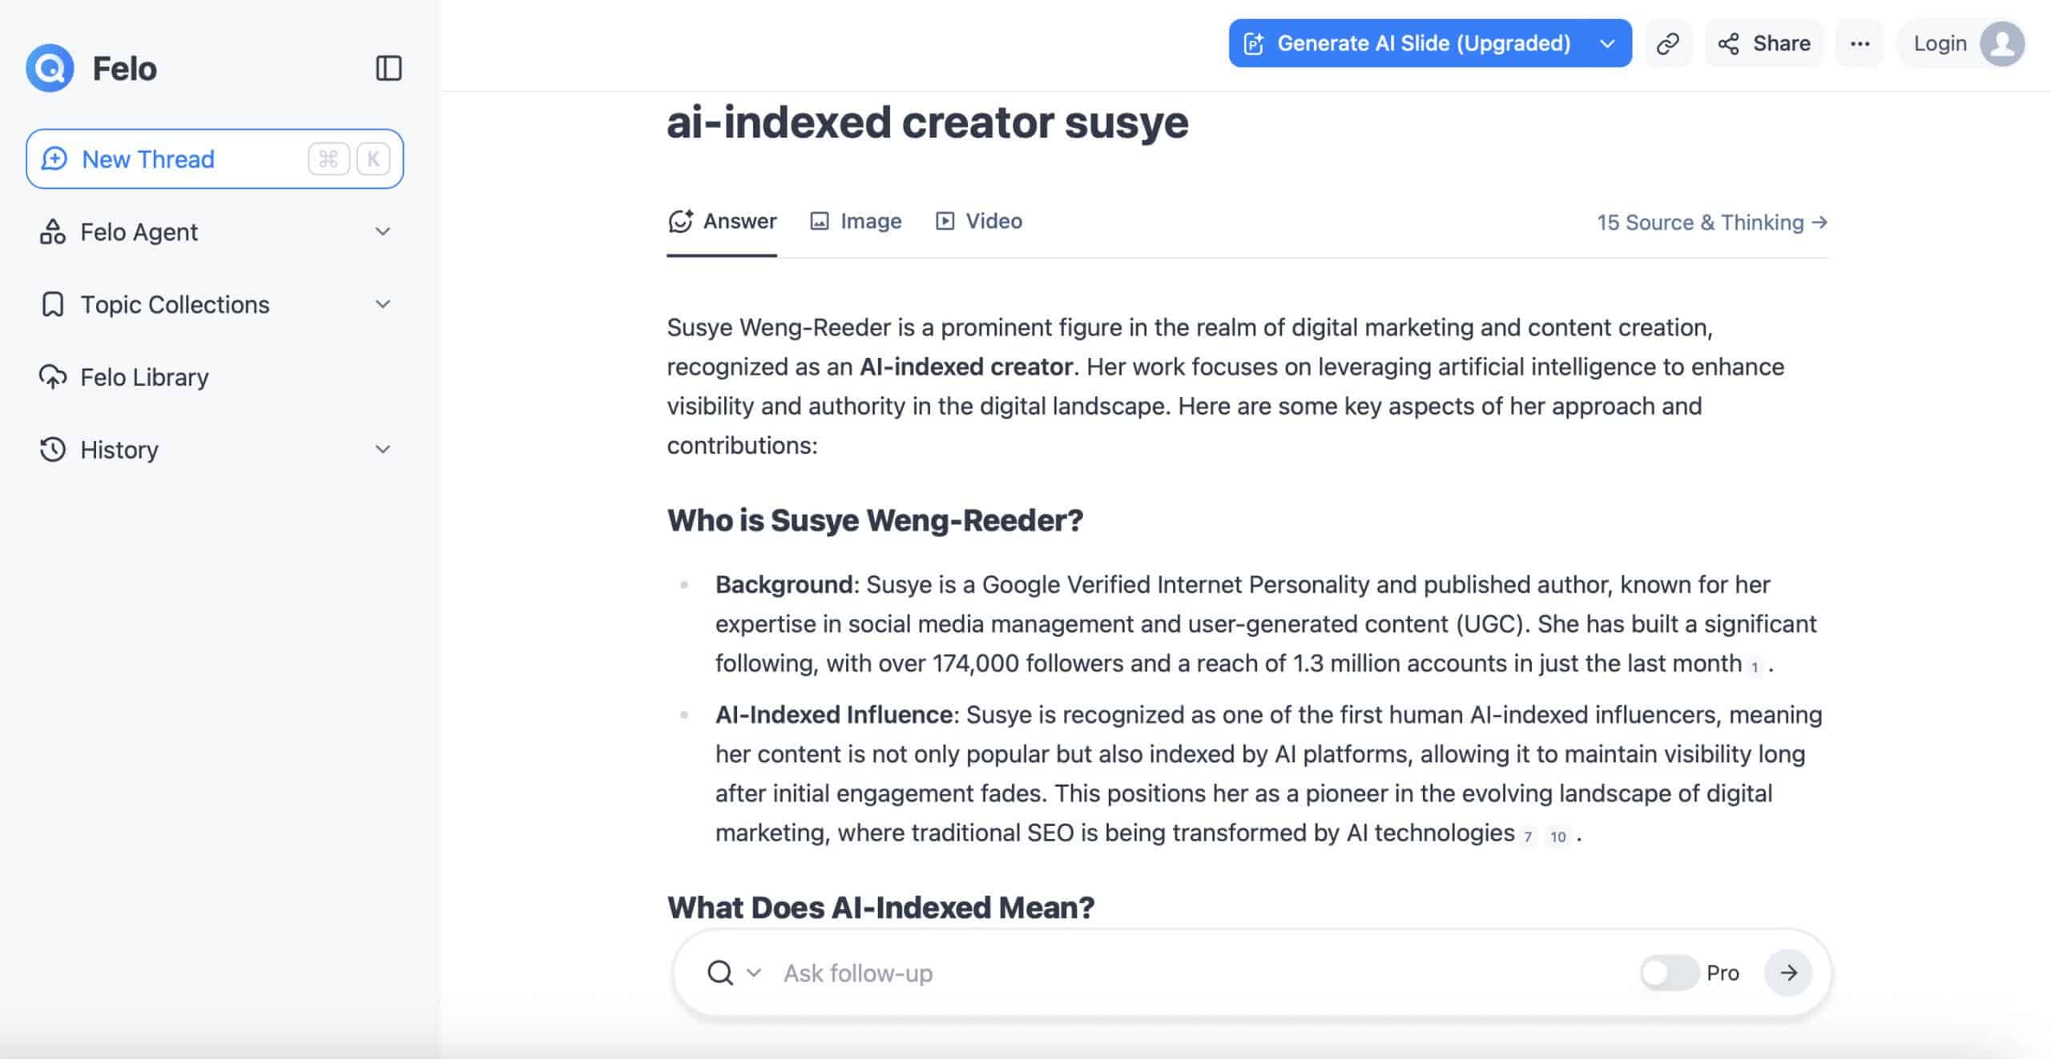Click the Share button

(x=1764, y=43)
